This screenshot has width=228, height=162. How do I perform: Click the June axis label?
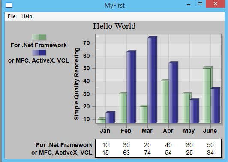coord(210,131)
